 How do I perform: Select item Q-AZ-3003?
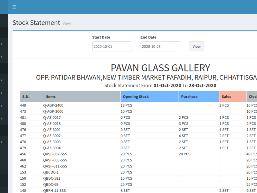[52, 142]
